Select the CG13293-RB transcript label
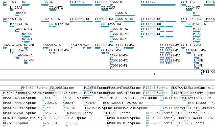Viewport: 215px width, 127px height. [x=151, y=24]
